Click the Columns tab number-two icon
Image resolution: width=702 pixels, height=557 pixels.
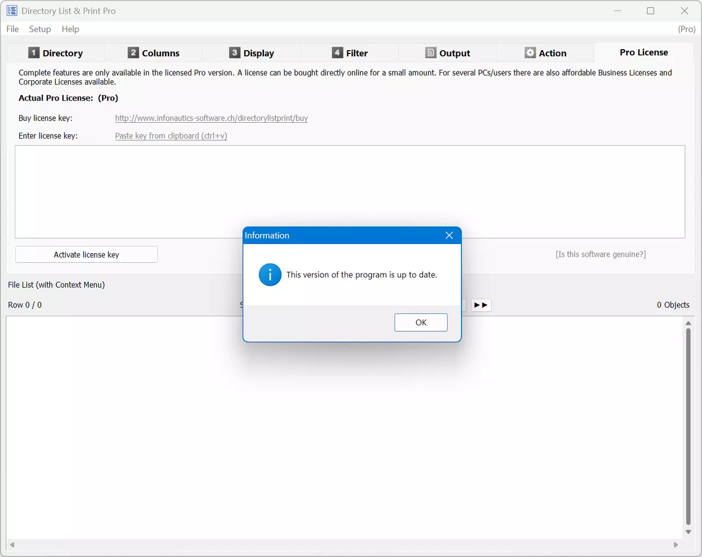[133, 52]
